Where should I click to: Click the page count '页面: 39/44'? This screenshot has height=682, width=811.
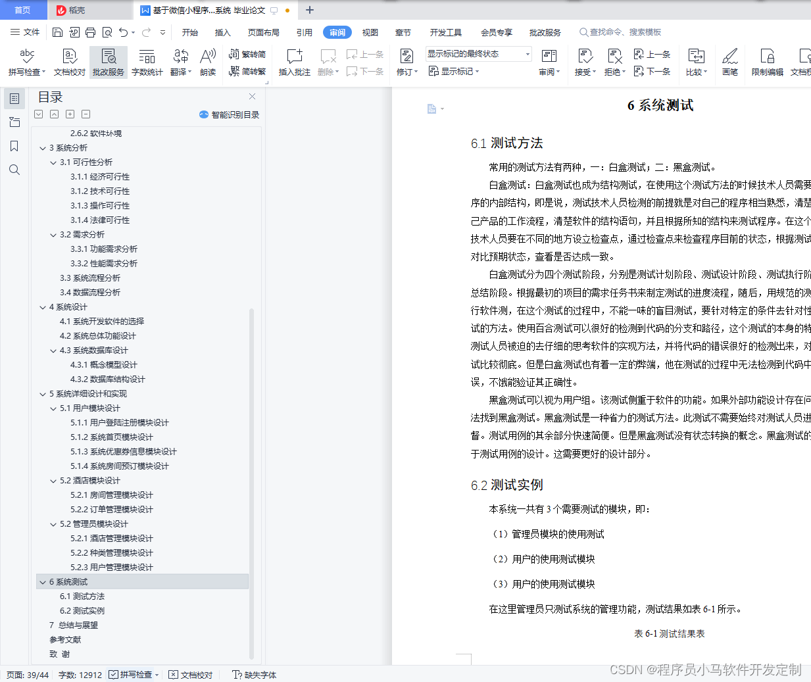(x=28, y=675)
